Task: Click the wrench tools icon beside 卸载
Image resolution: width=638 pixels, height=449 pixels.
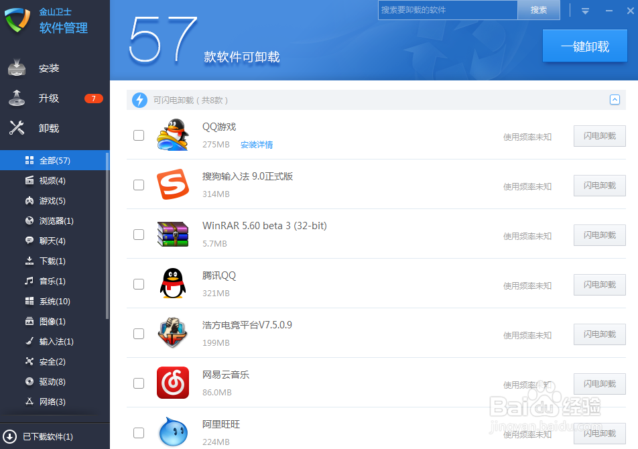Action: 17,128
